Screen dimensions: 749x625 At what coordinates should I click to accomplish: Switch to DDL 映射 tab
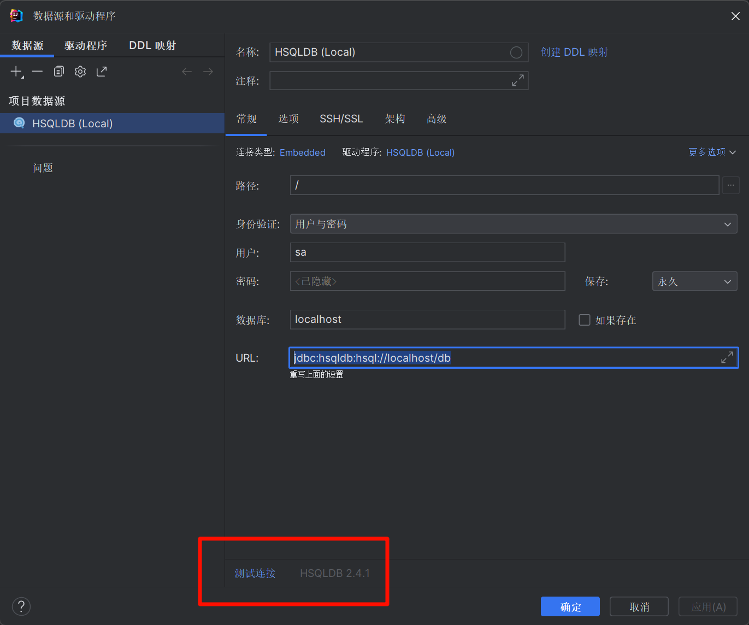pyautogui.click(x=152, y=45)
